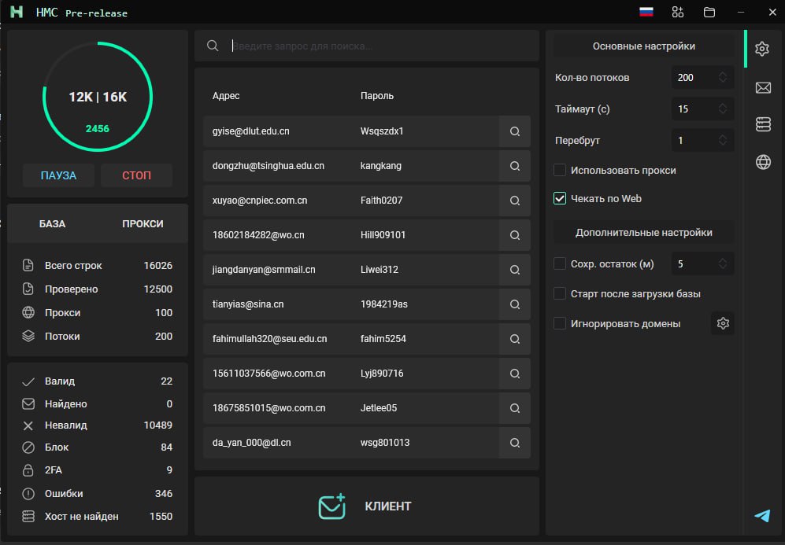This screenshot has width=785, height=545.
Task: Click magnifier next to gyise@dlut.edu.cn row
Action: [x=515, y=131]
